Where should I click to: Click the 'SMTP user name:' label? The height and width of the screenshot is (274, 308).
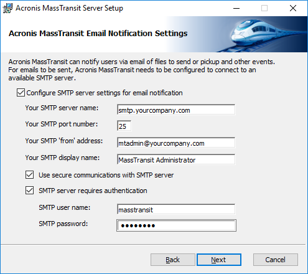65,207
